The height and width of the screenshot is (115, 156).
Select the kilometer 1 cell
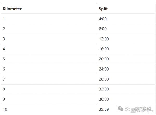(49, 19)
